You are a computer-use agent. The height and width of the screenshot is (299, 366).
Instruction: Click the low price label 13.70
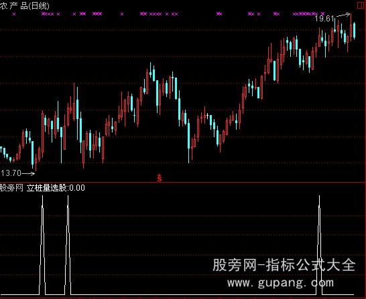(x=11, y=173)
